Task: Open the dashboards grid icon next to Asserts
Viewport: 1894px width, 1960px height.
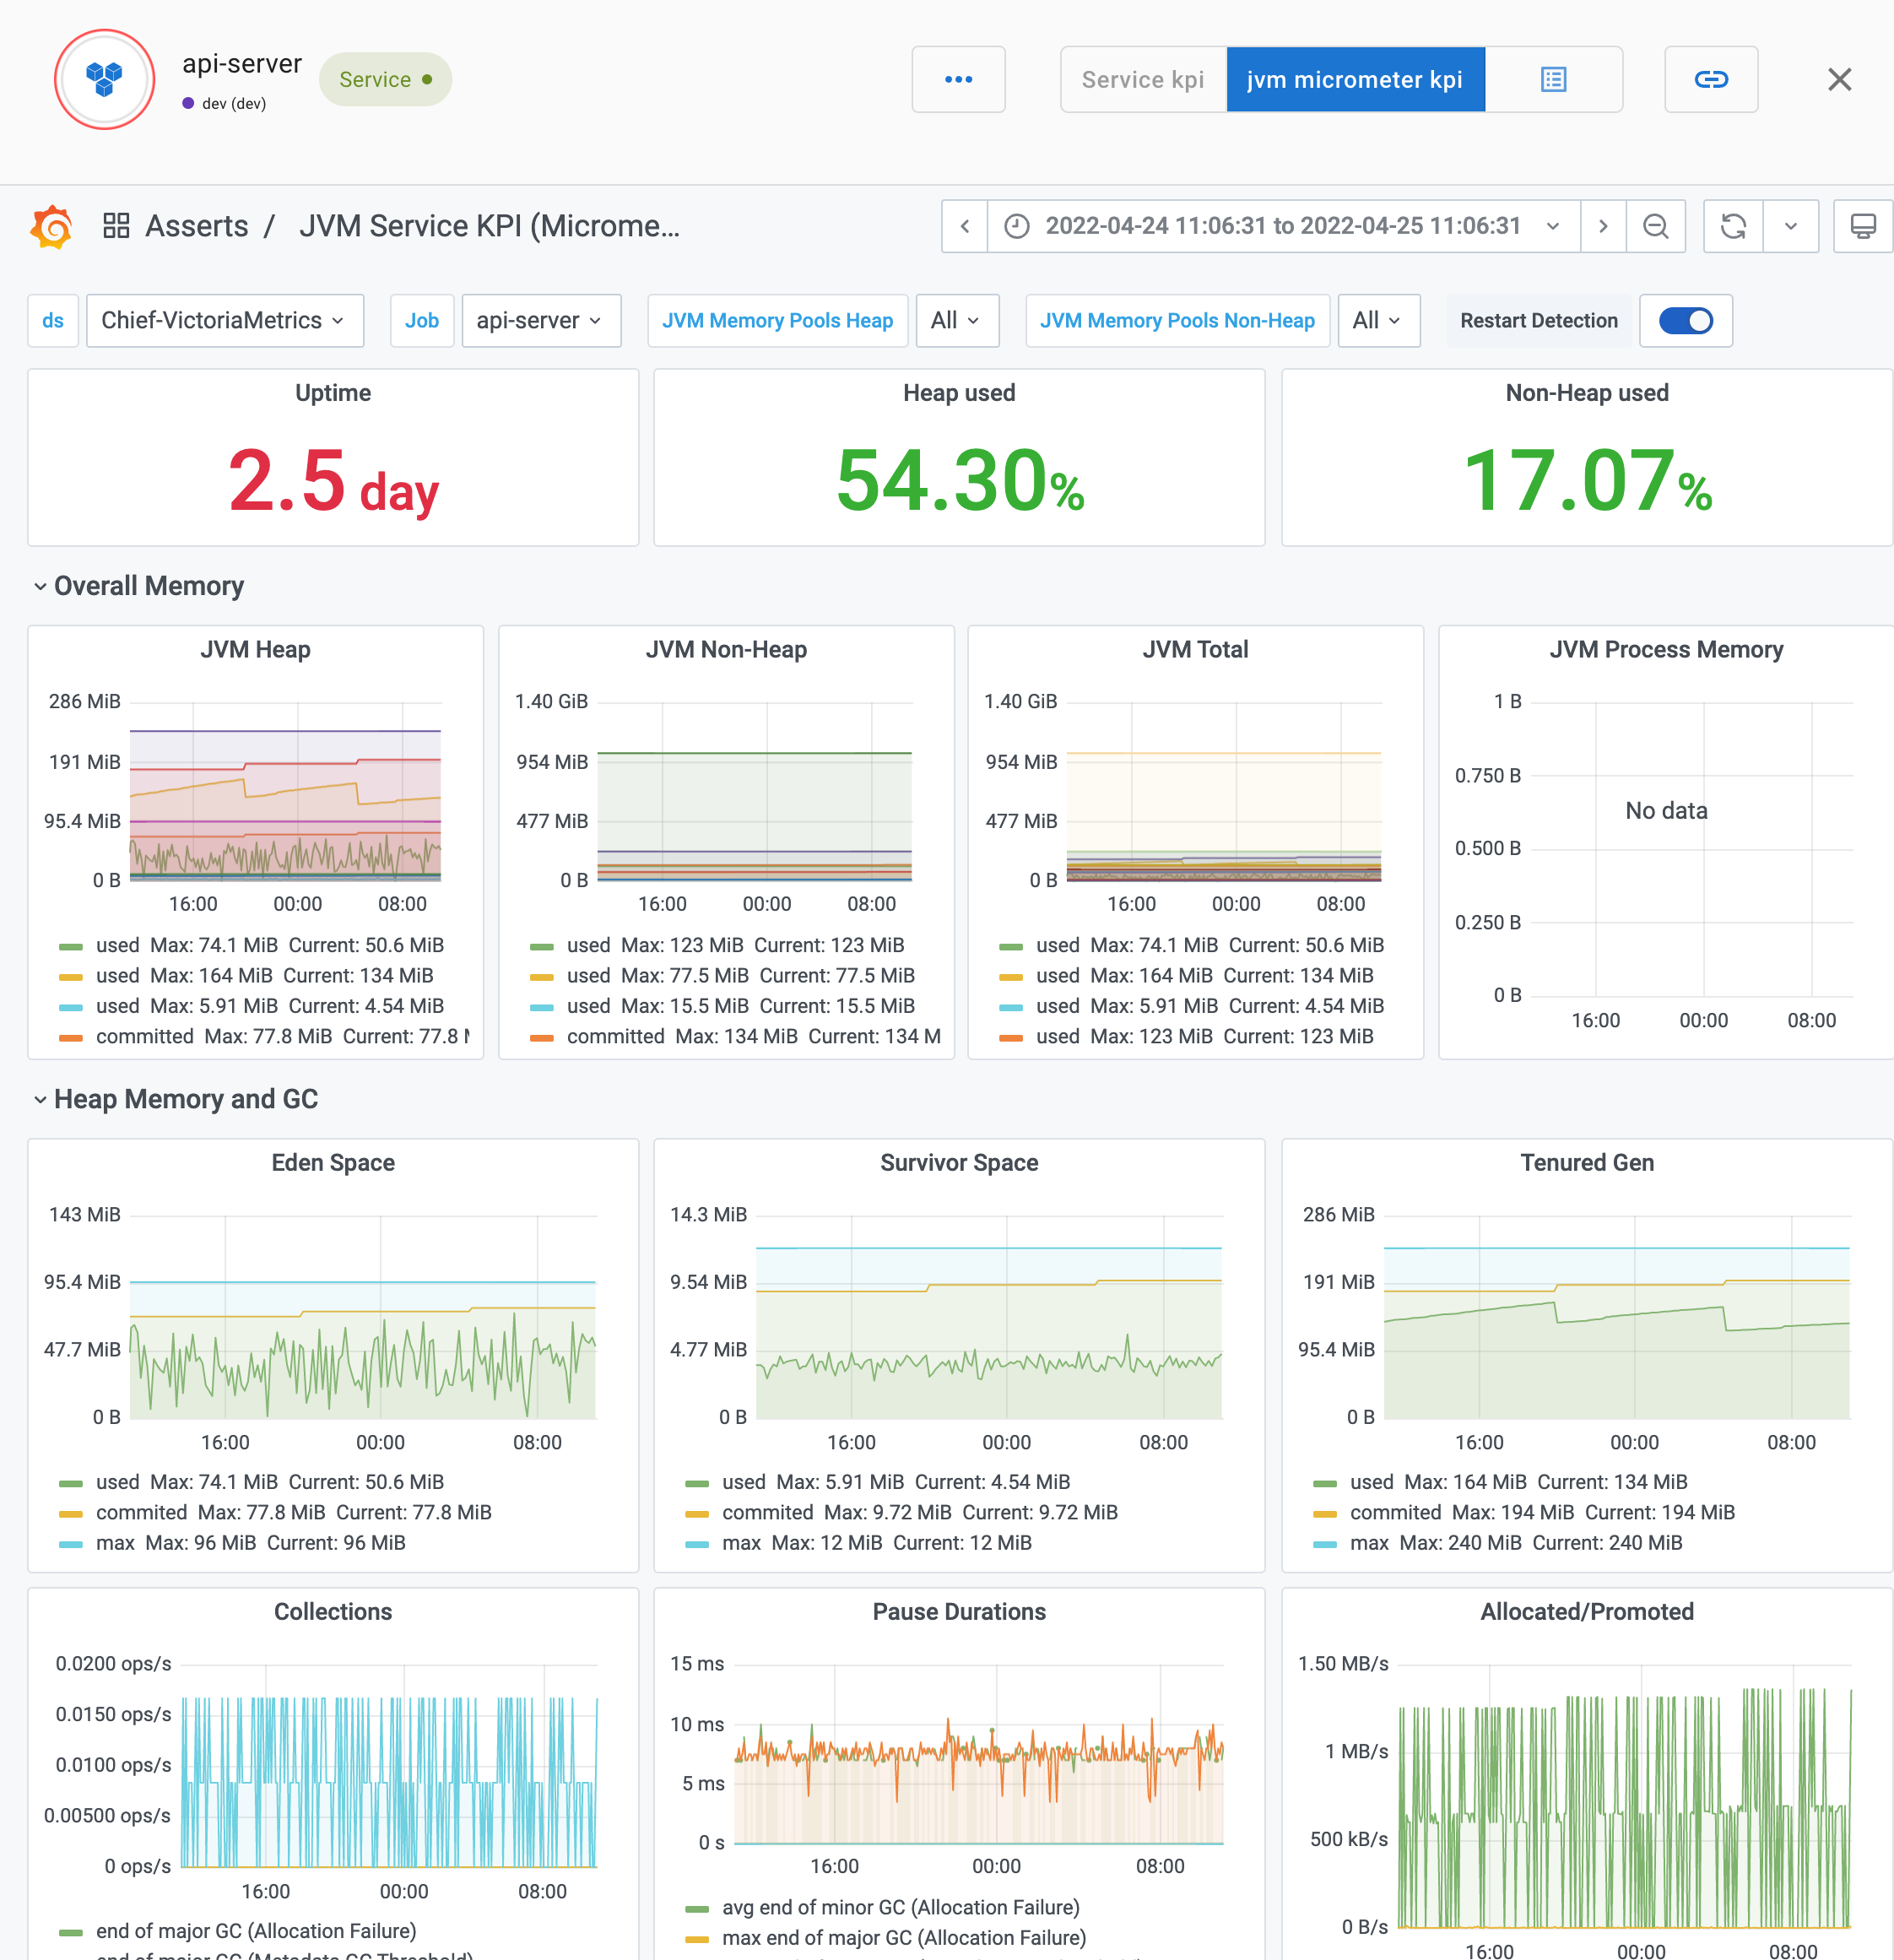Action: coord(116,226)
